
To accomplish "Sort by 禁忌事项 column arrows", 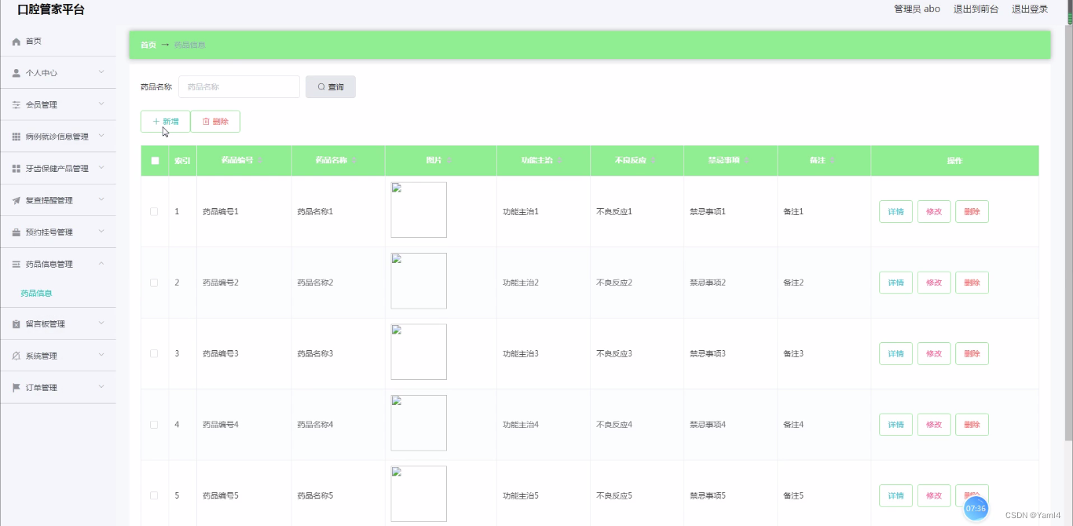I will (x=746, y=160).
